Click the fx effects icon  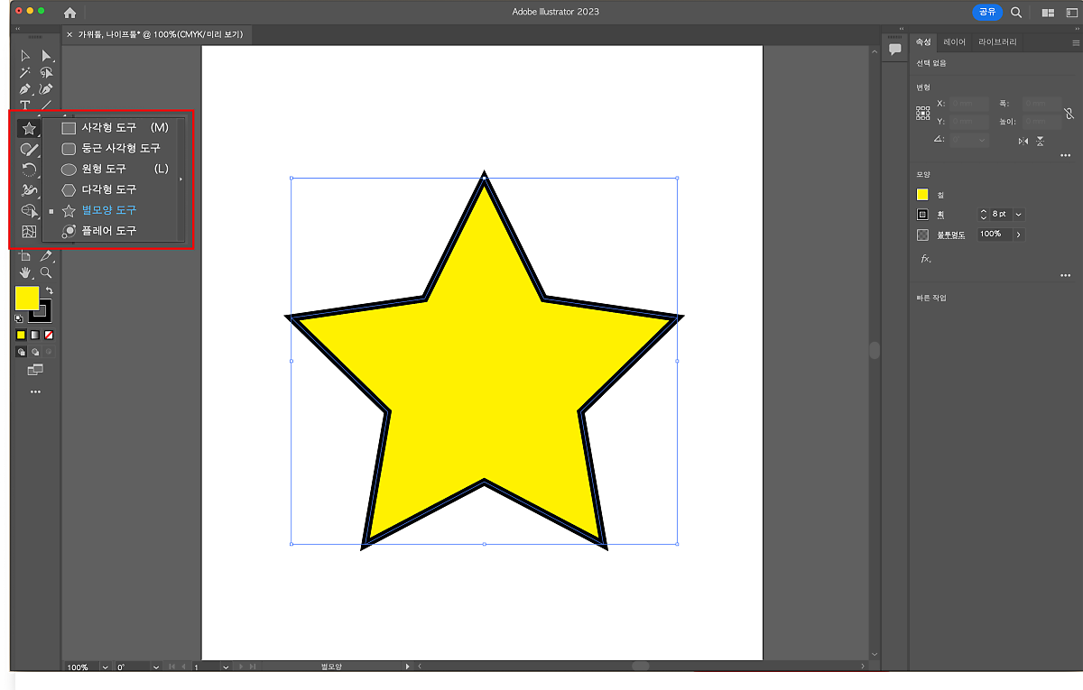[925, 259]
